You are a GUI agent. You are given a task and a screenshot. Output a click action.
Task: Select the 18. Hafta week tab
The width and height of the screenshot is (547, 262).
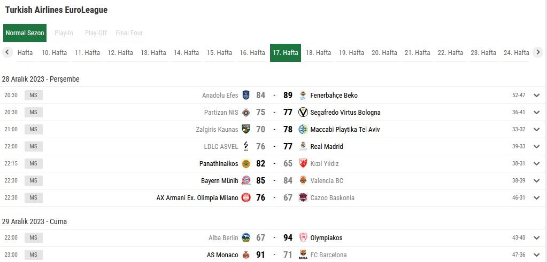point(318,53)
